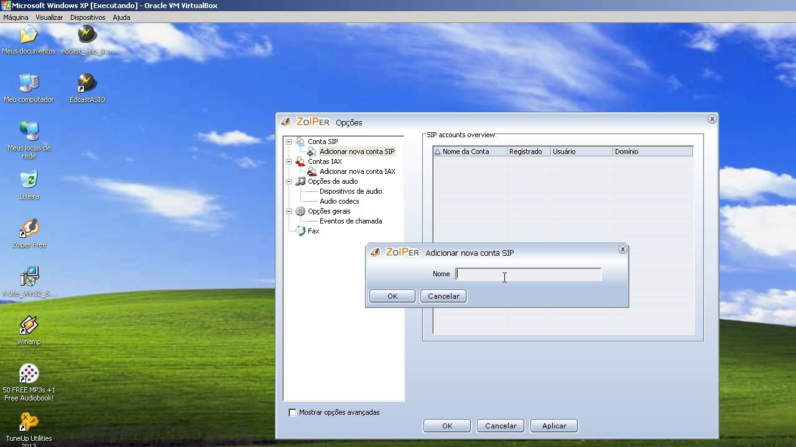Screen dimensions: 796x447
Task: Open the Visualizar menu
Action: coord(49,17)
